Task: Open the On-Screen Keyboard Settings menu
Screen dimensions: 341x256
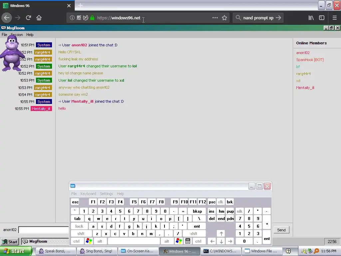Action: (106, 194)
